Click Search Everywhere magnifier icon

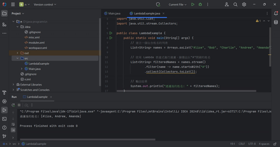point(235,4)
